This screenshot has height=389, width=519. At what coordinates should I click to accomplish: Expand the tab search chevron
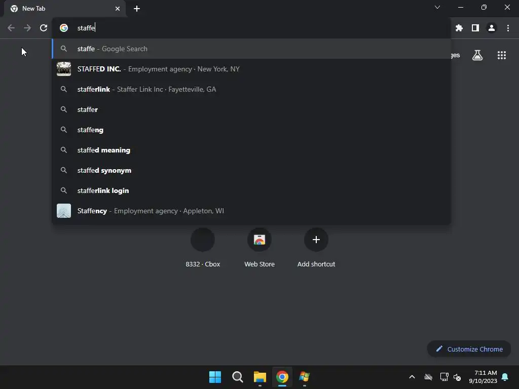437,7
